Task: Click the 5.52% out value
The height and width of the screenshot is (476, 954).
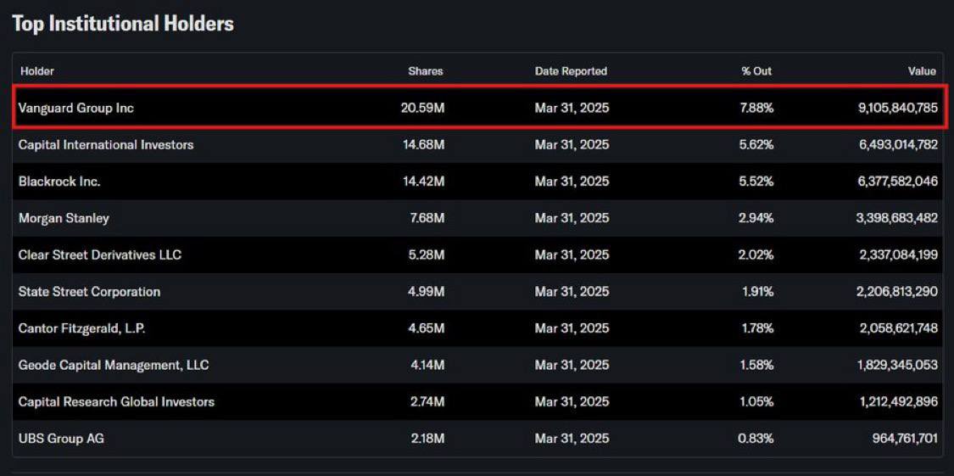Action: (756, 182)
